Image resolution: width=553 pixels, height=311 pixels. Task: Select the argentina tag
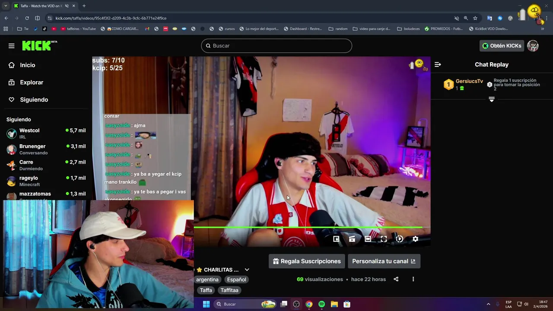click(207, 279)
